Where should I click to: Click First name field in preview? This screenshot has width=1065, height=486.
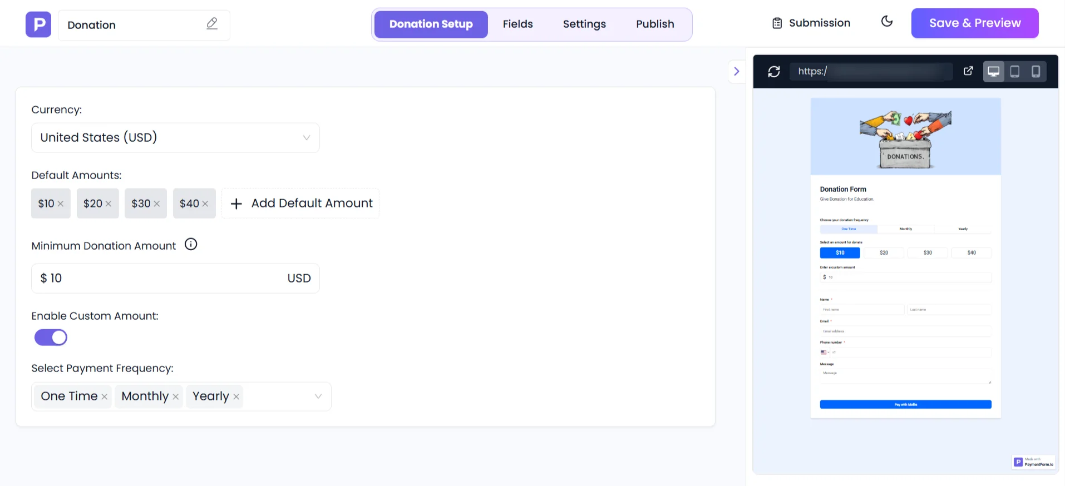click(862, 310)
